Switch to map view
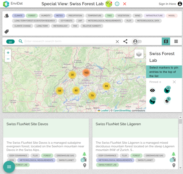This screenshot has height=174, width=183. 166,41
